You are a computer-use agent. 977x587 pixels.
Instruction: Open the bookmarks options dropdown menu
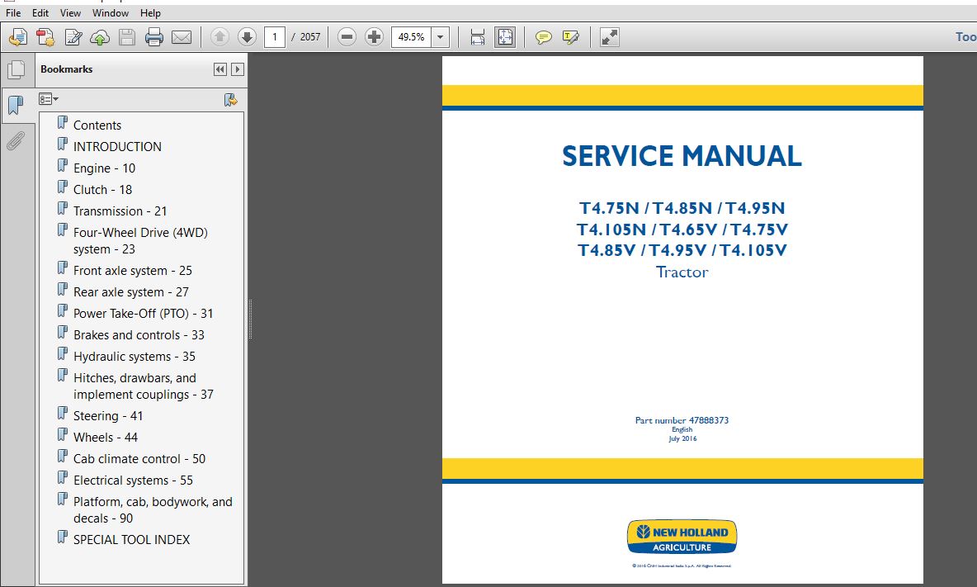coord(49,99)
